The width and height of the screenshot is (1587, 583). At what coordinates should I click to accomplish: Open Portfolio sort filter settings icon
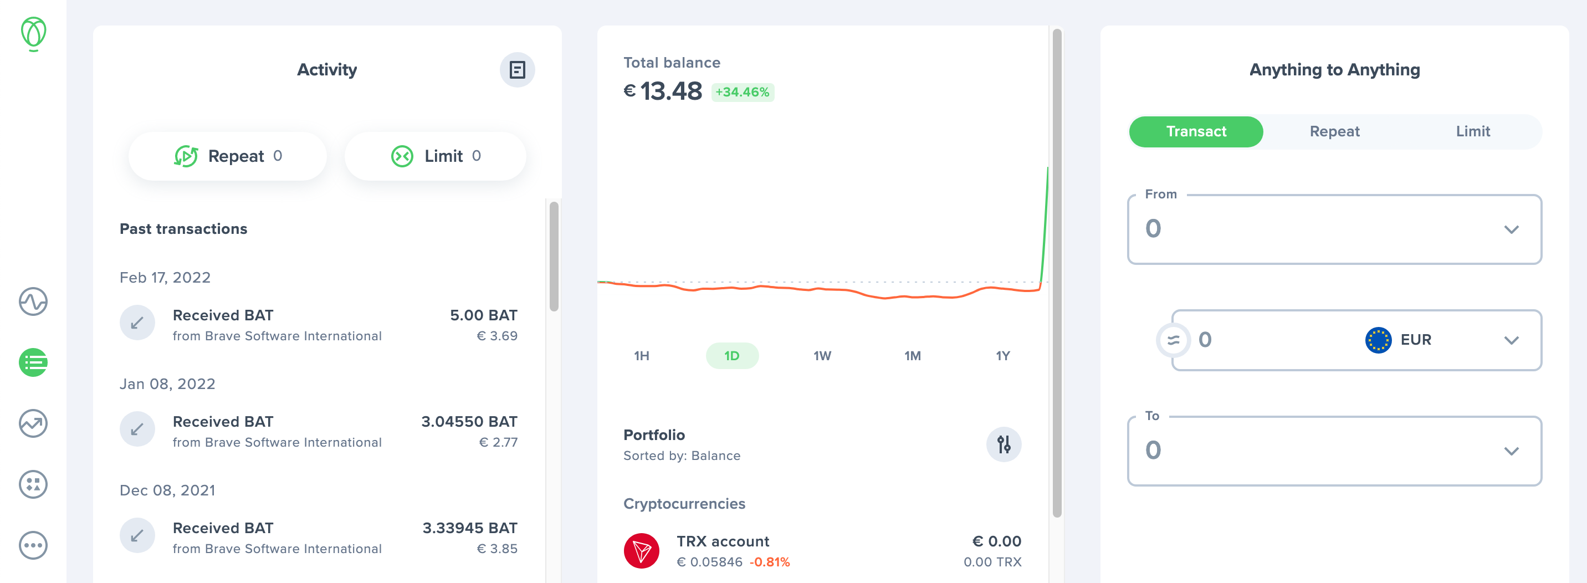[x=1004, y=444]
